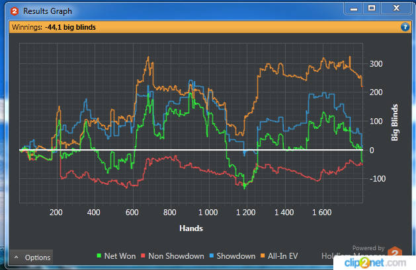The width and height of the screenshot is (416, 270).
Task: Click the Results Graph window title
Action: [x=48, y=11]
